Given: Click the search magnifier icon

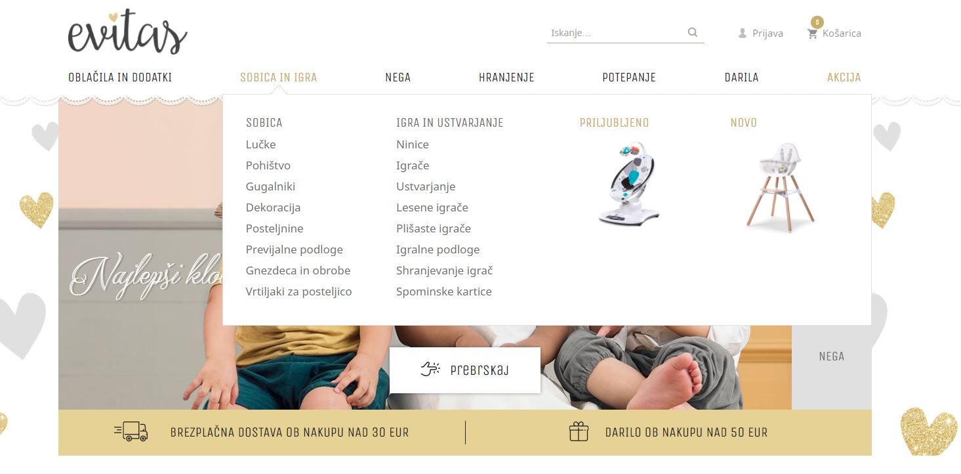Looking at the screenshot, I should point(693,32).
